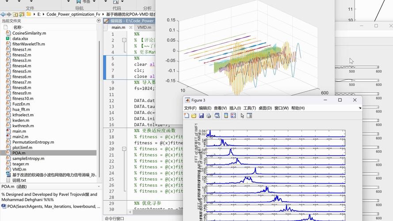Click Insert Colorbar icon in Figure 3 toolbar
393x221 pixels.
[x=226, y=116]
